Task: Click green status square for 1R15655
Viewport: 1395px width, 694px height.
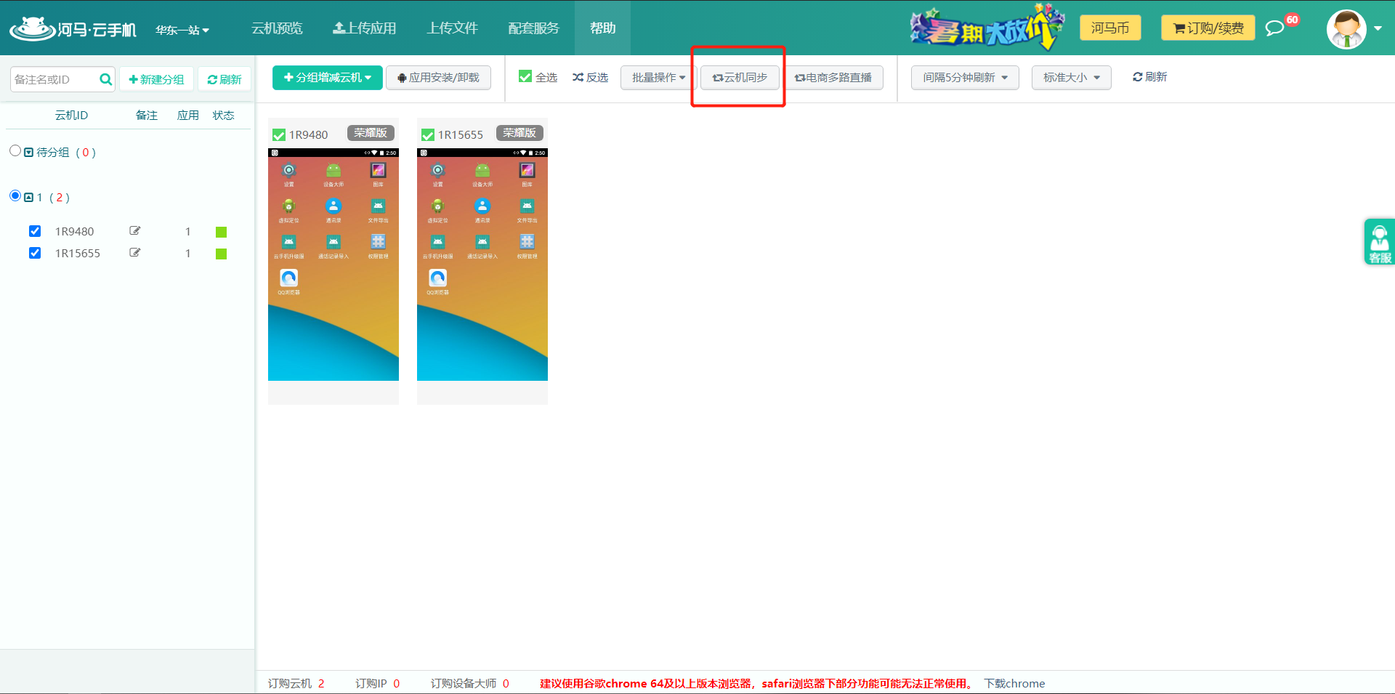Action: tap(222, 254)
